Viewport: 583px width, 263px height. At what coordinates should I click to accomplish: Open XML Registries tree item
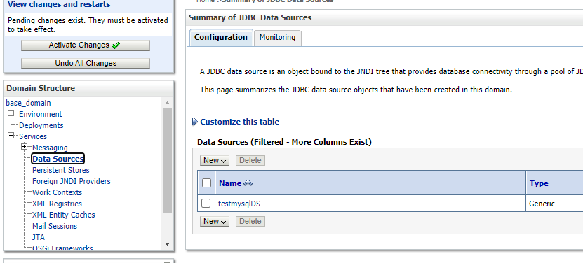click(x=58, y=204)
